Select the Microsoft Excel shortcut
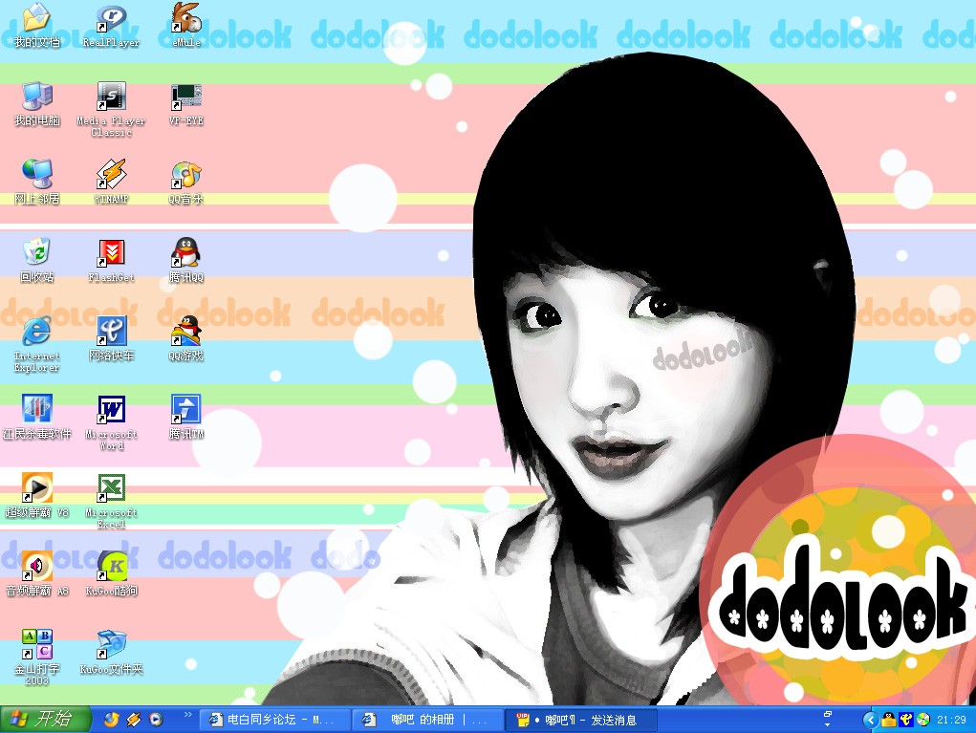The image size is (976, 733). pyautogui.click(x=111, y=488)
